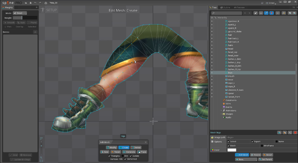Toggle the SETUP mode figure icon

pos(43,10)
